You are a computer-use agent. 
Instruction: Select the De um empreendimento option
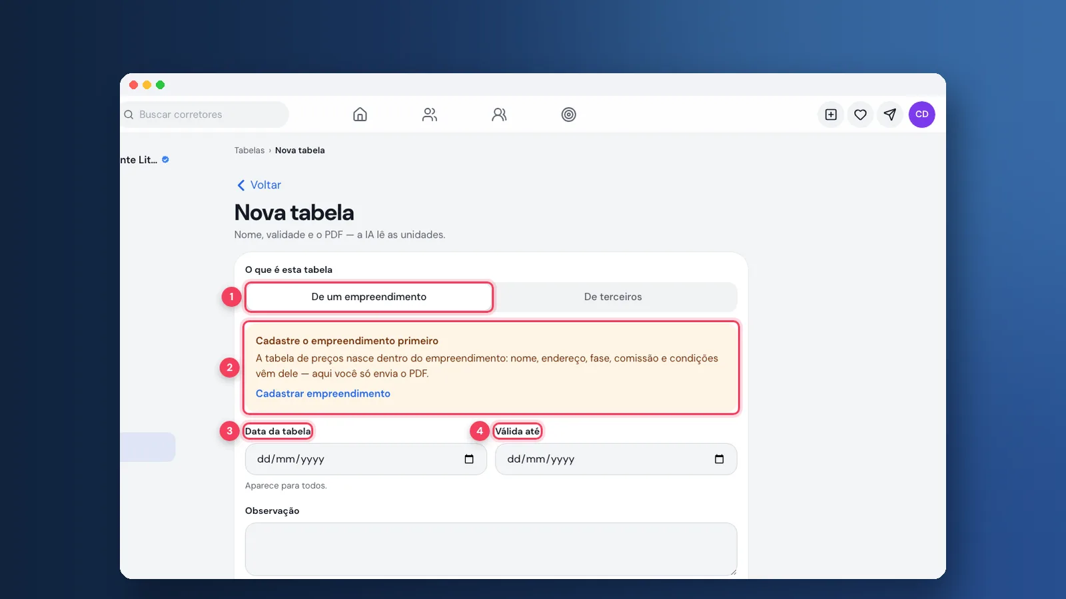tap(369, 297)
